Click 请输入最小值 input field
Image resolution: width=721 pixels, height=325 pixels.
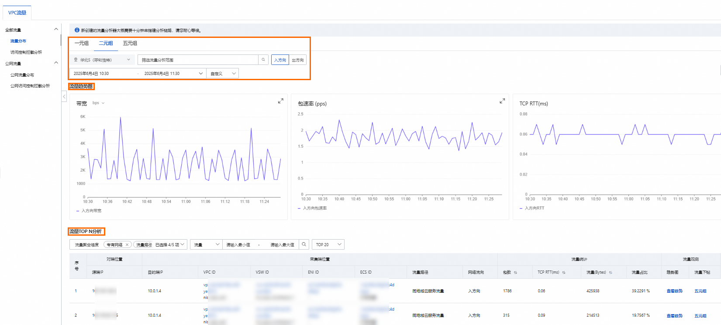pyautogui.click(x=239, y=245)
